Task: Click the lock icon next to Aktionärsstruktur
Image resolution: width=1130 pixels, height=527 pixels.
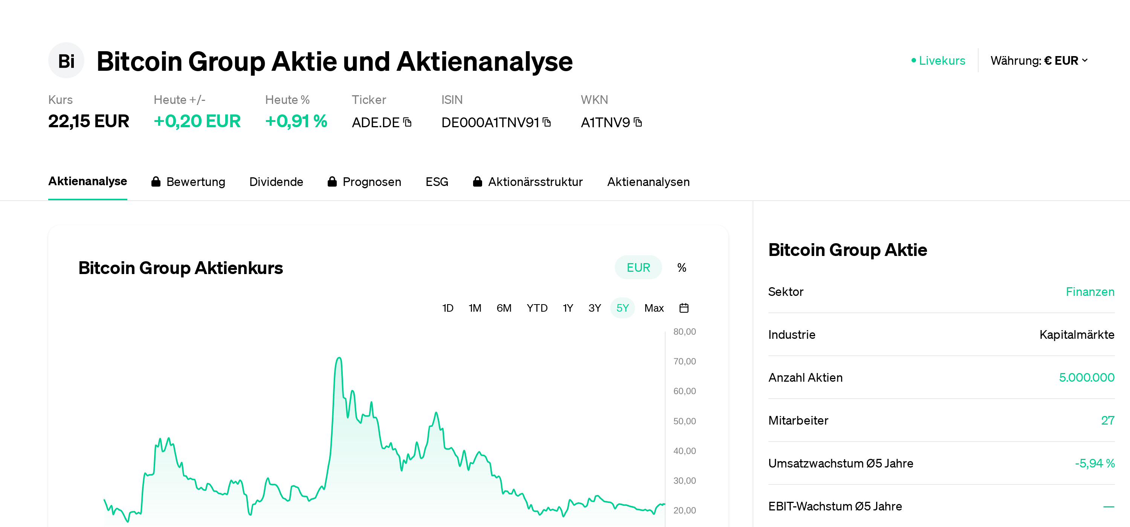Action: coord(478,181)
